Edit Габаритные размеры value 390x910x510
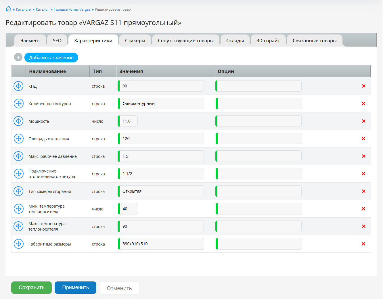The image size is (383, 299). tap(161, 244)
